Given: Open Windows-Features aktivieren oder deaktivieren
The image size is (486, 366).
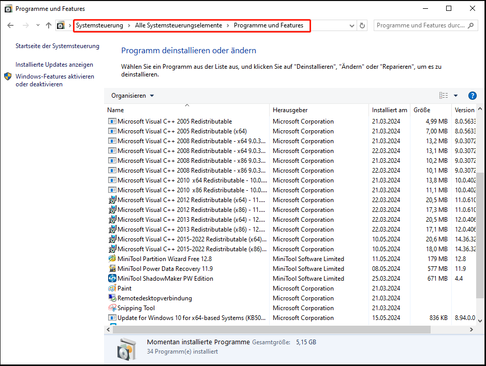Looking at the screenshot, I should tap(55, 80).
